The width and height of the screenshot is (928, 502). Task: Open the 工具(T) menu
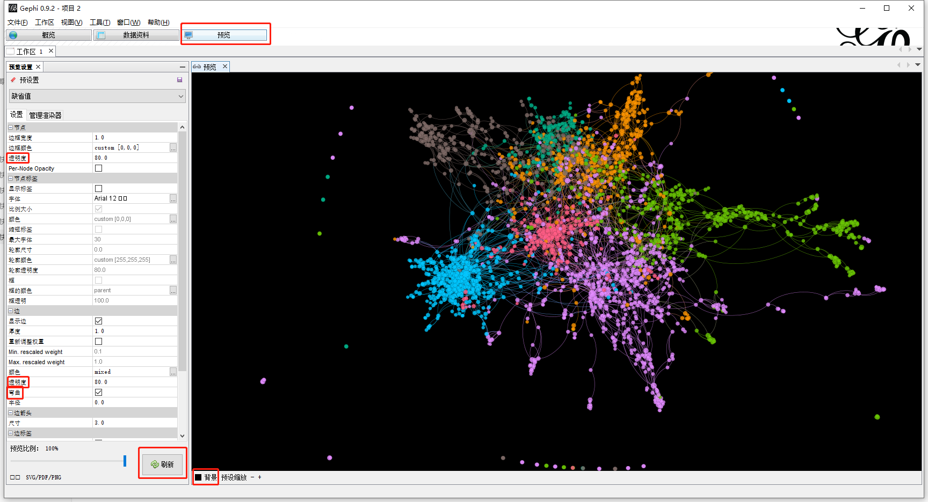click(100, 23)
